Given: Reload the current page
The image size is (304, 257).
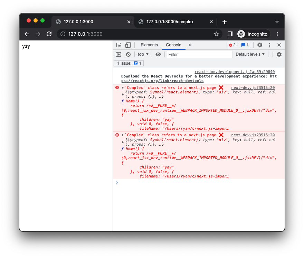Looking at the screenshot, I should (49, 34).
